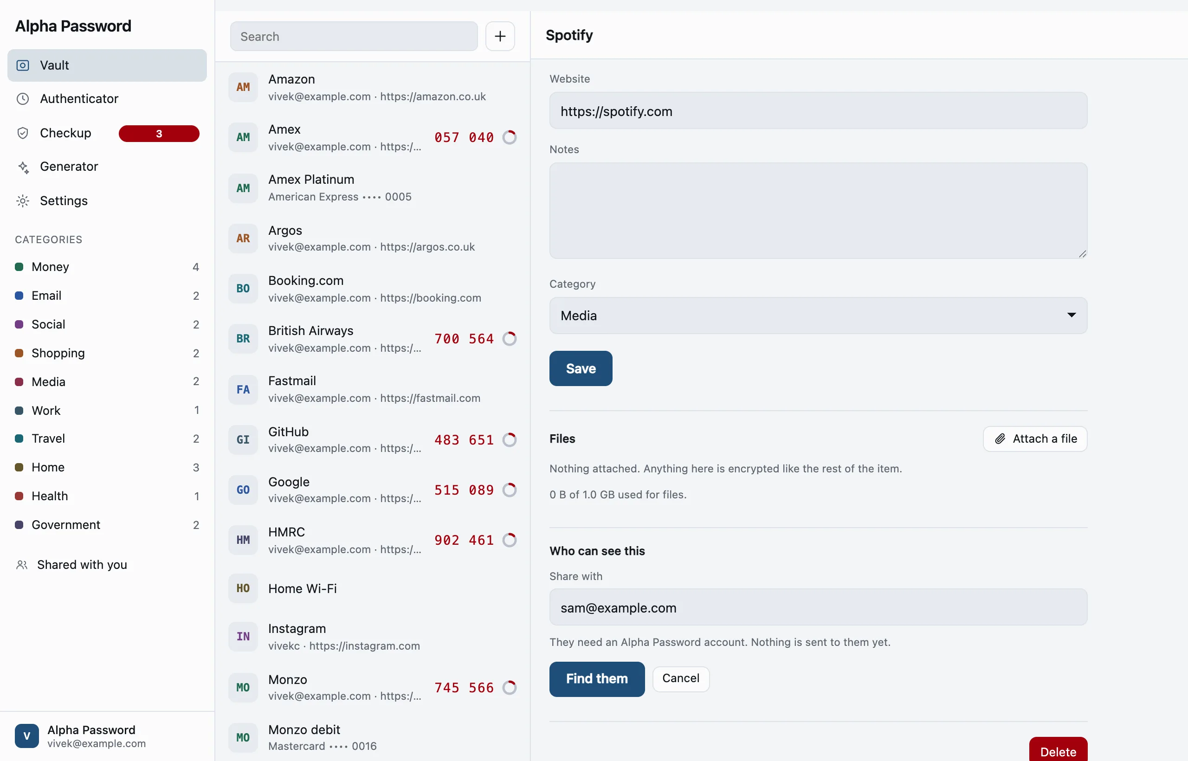Add a new vault item with plus
Viewport: 1188px width, 761px height.
[500, 36]
